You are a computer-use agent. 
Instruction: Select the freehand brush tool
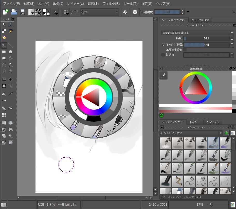click(4, 46)
